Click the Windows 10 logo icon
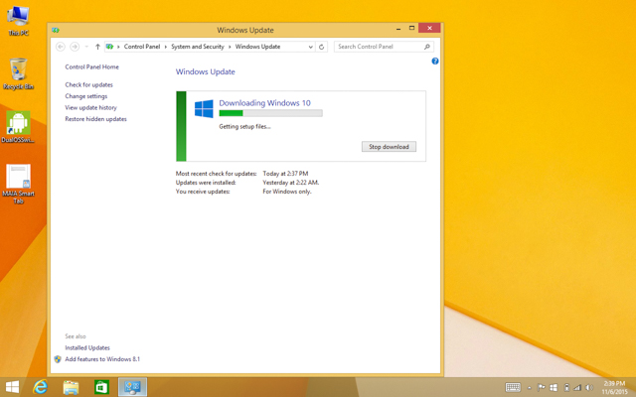 [204, 108]
